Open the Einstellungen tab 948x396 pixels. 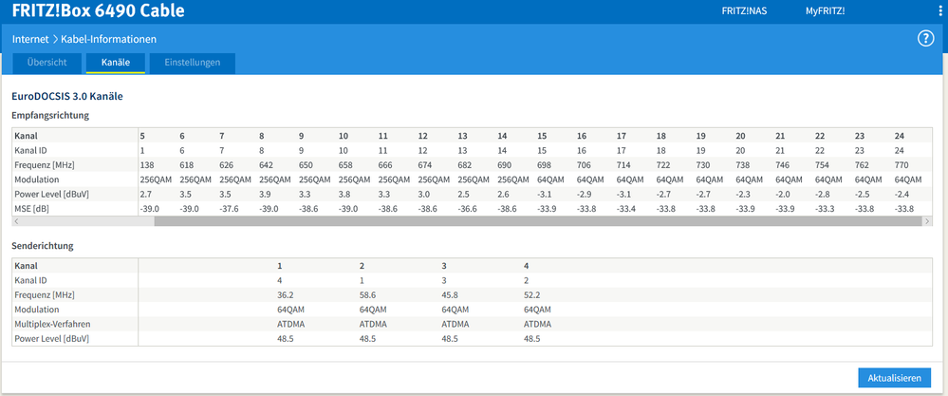click(193, 63)
